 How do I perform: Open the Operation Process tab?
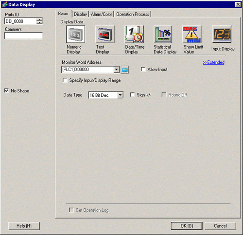click(x=133, y=14)
